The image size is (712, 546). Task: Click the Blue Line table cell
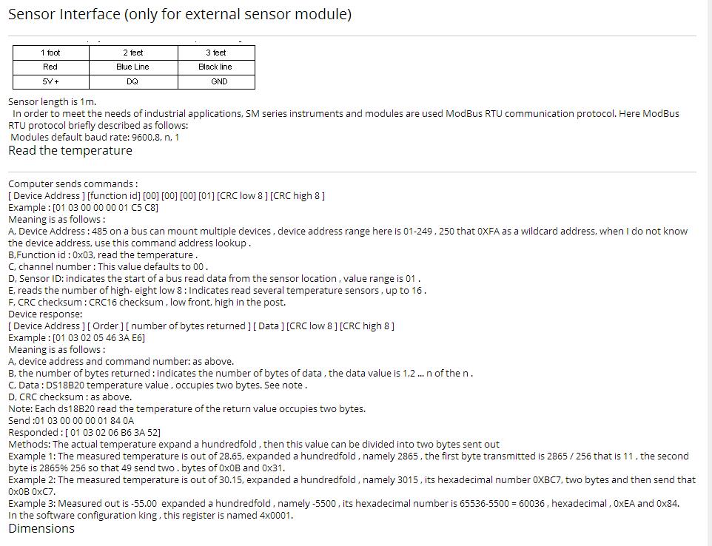[133, 67]
